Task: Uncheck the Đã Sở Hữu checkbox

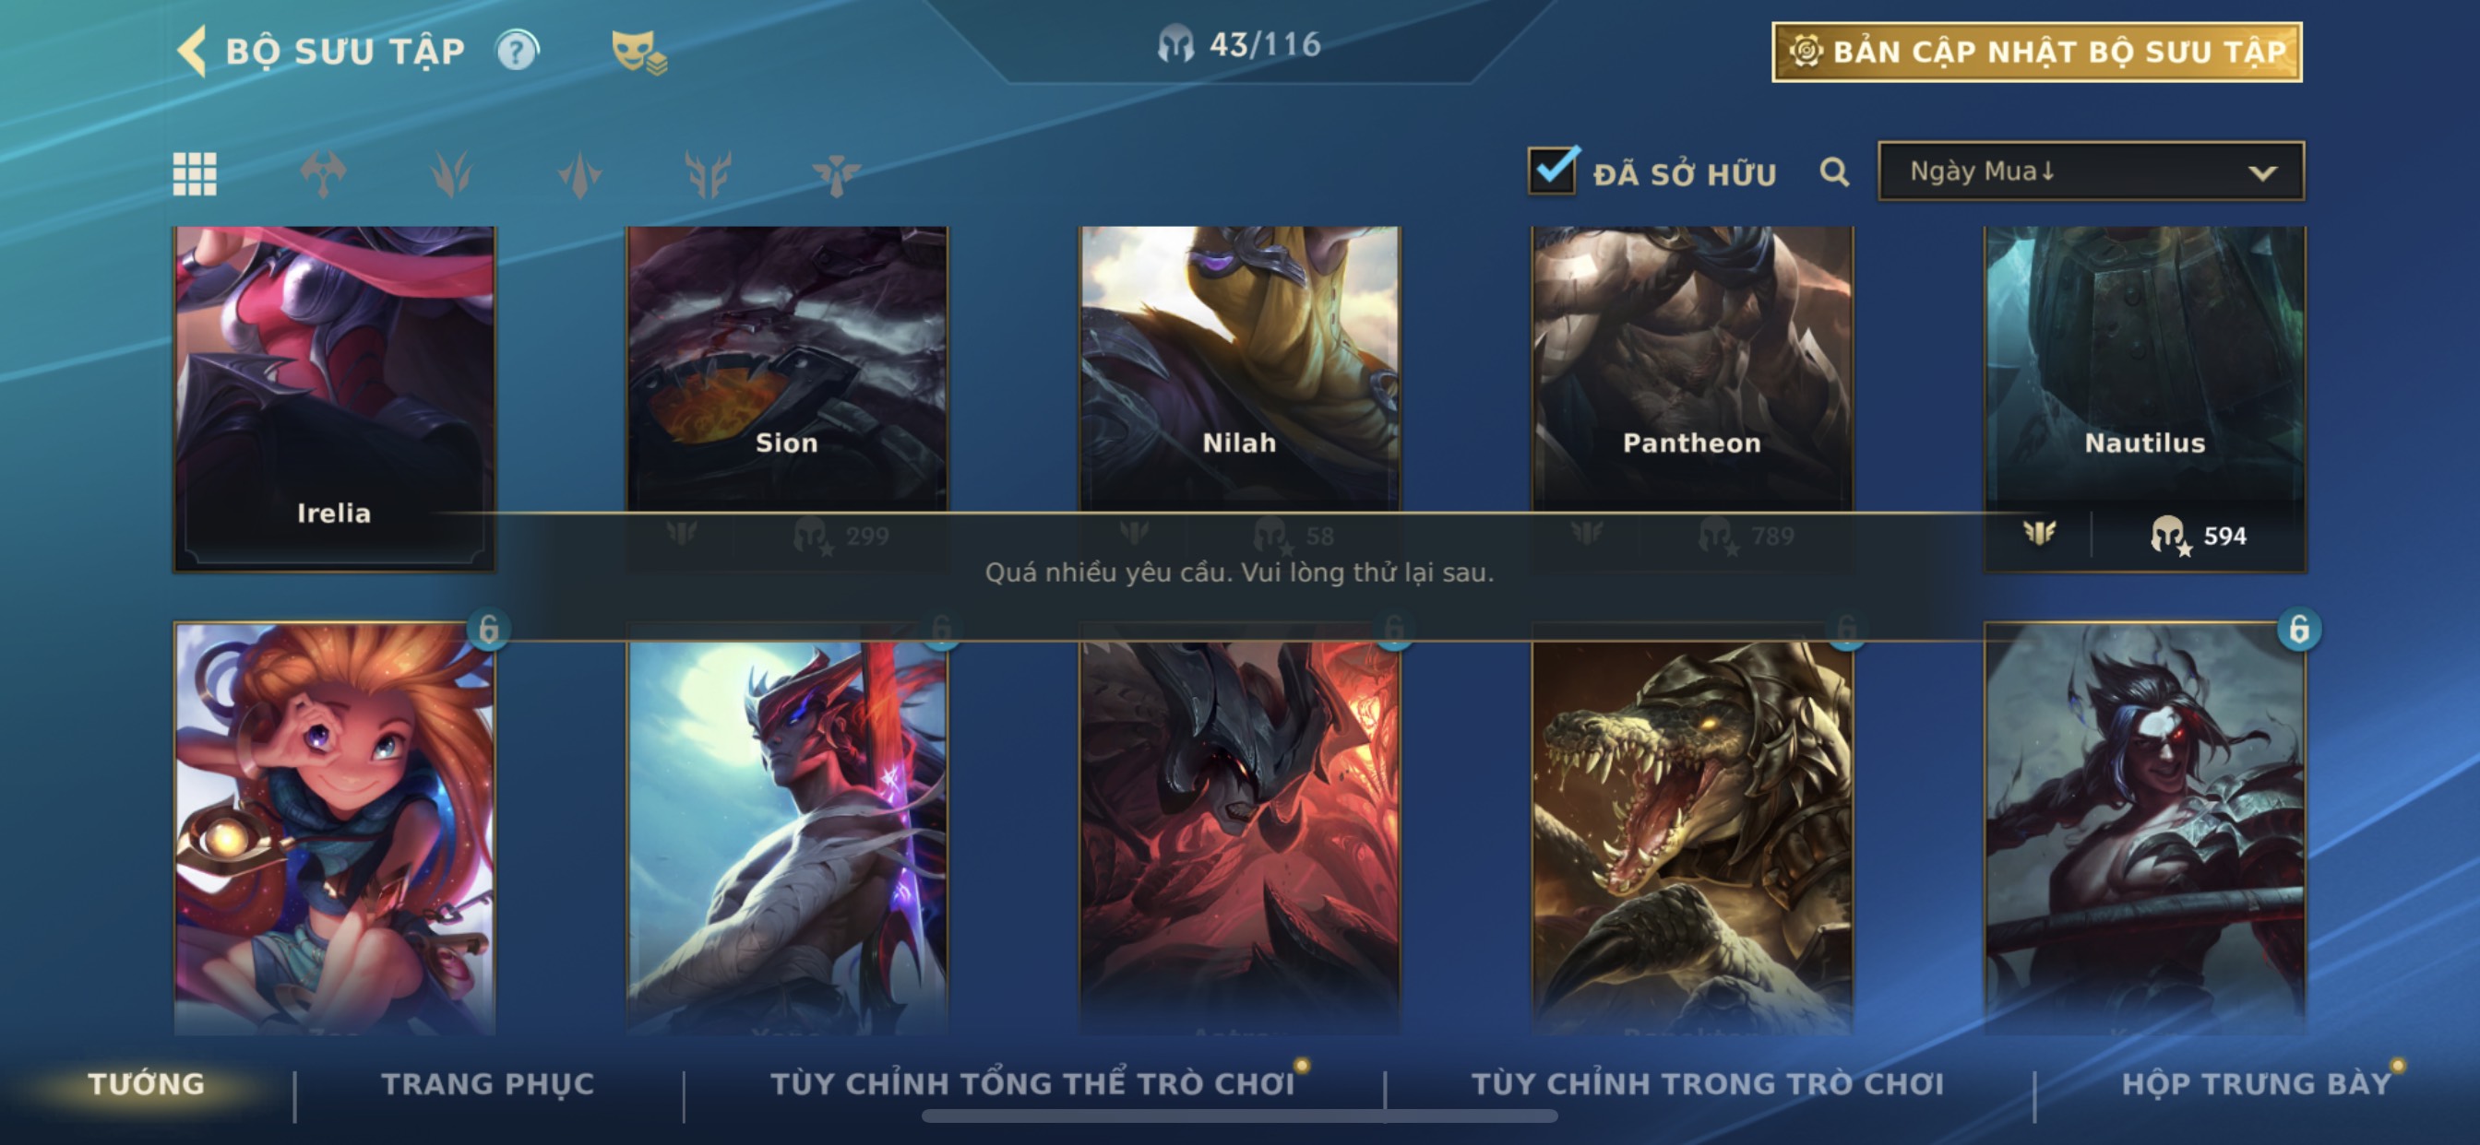Action: point(1552,171)
